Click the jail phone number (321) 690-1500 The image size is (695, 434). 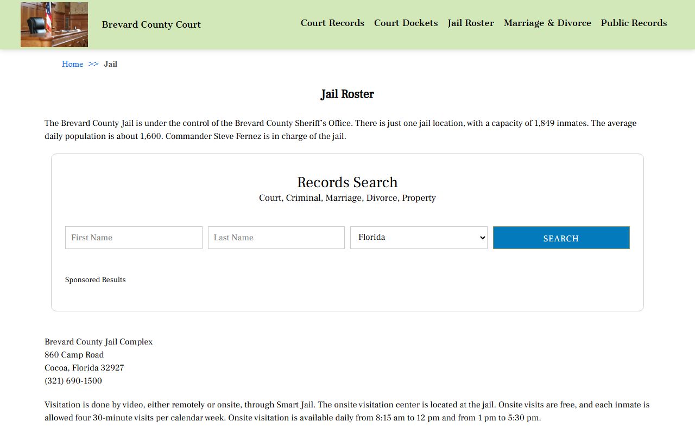tap(73, 381)
